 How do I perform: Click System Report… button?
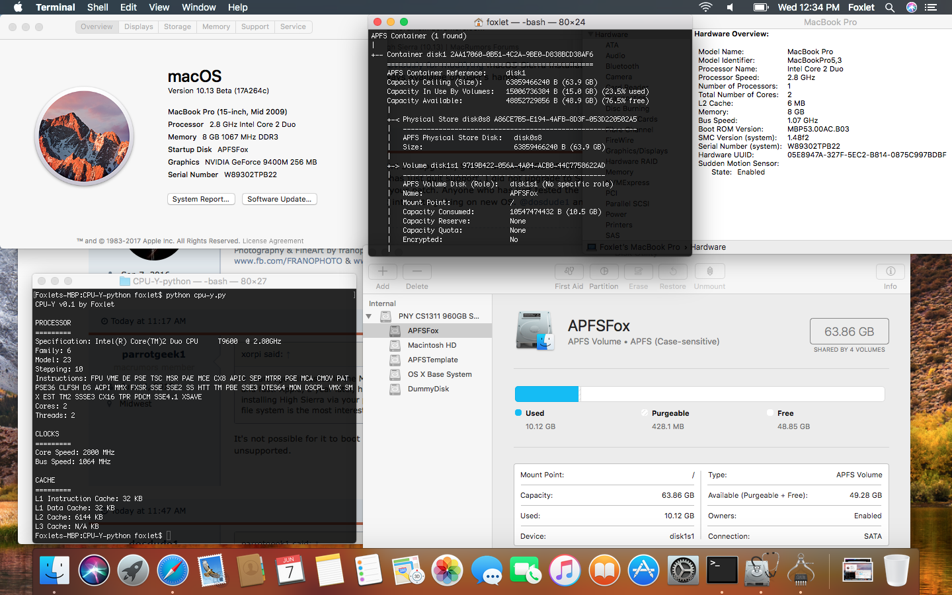pos(201,199)
